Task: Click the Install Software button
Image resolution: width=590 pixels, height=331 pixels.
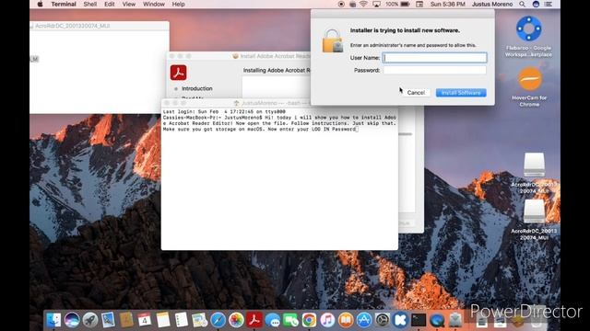Action: tap(461, 93)
